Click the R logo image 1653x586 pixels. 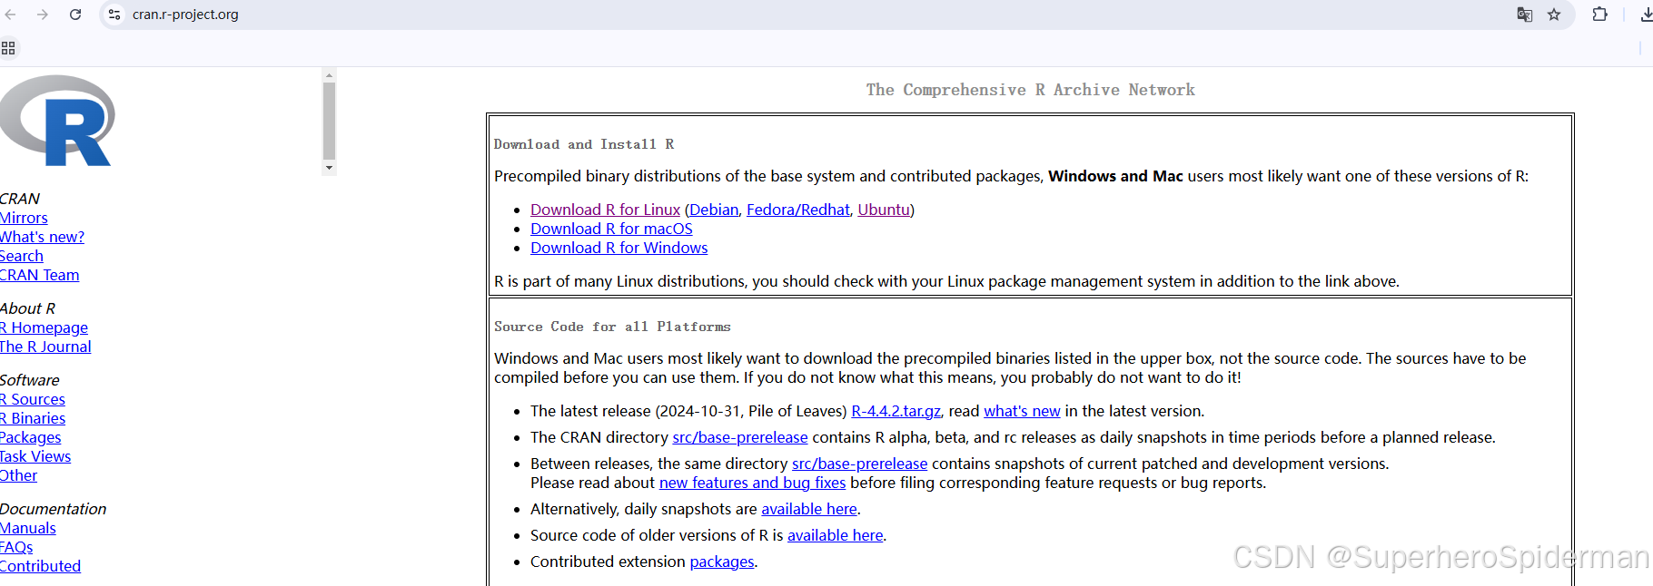tap(56, 121)
